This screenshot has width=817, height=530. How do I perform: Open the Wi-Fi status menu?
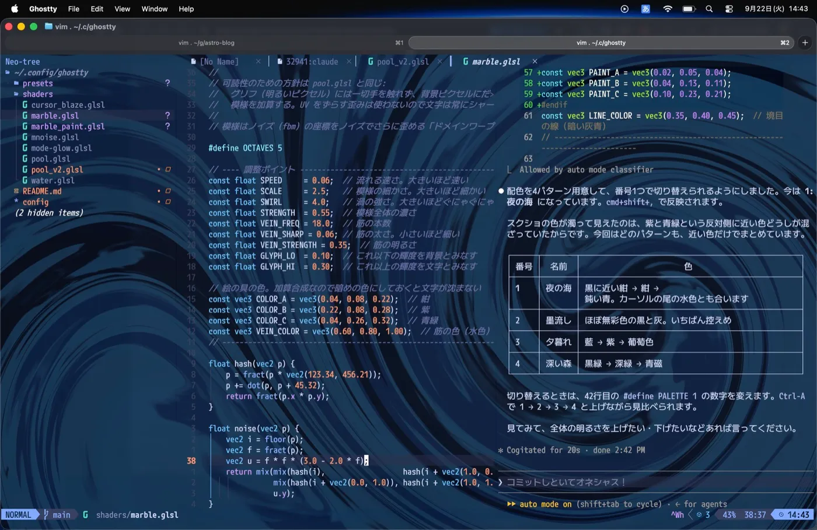pos(668,9)
